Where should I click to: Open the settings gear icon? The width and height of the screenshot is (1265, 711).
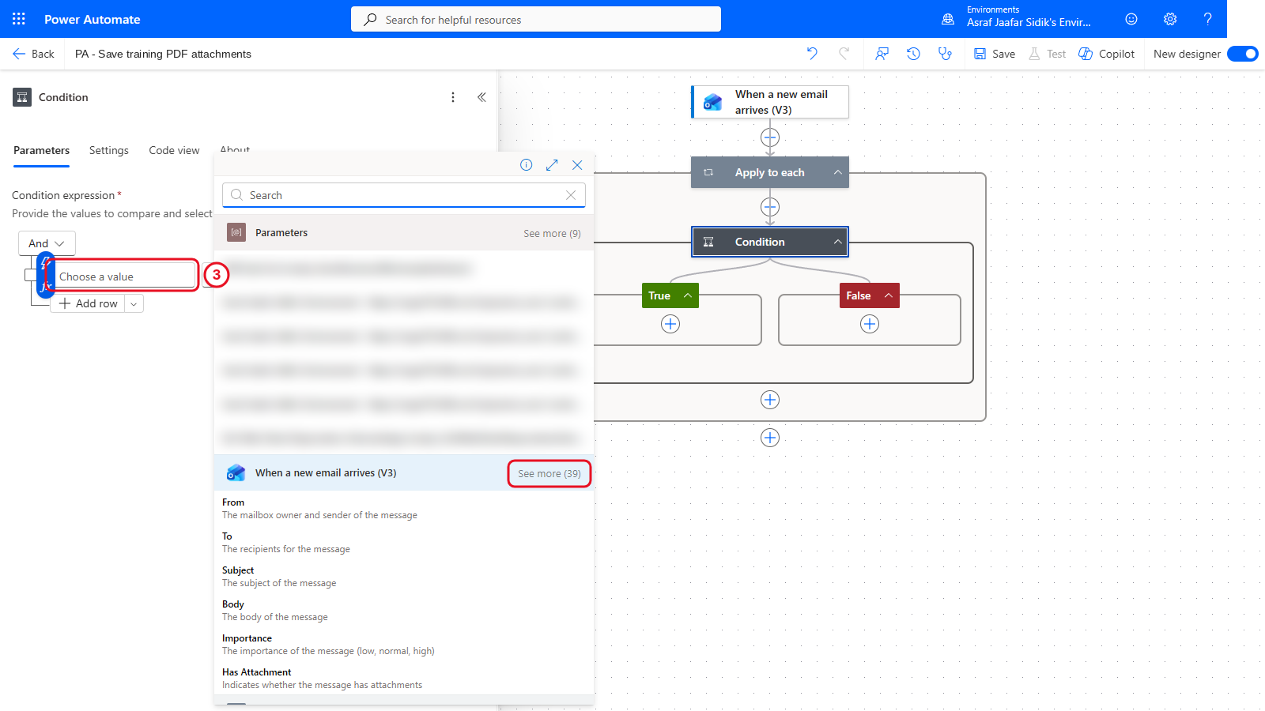(x=1170, y=19)
